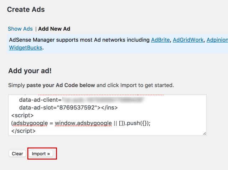Open the AdGridWork network link
Viewport: 228px width, 170px height.
(x=188, y=40)
